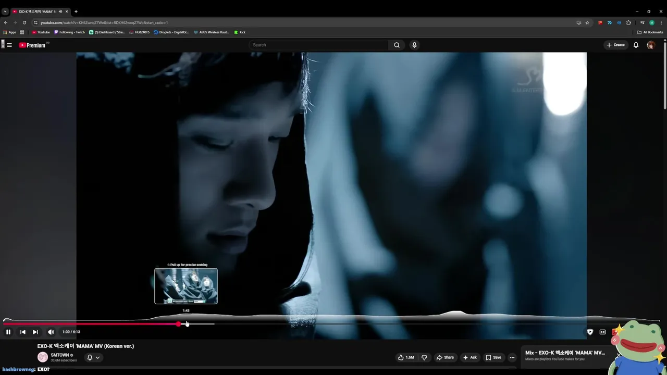Open the Create button
Viewport: 667px width, 375px height.
(x=615, y=45)
